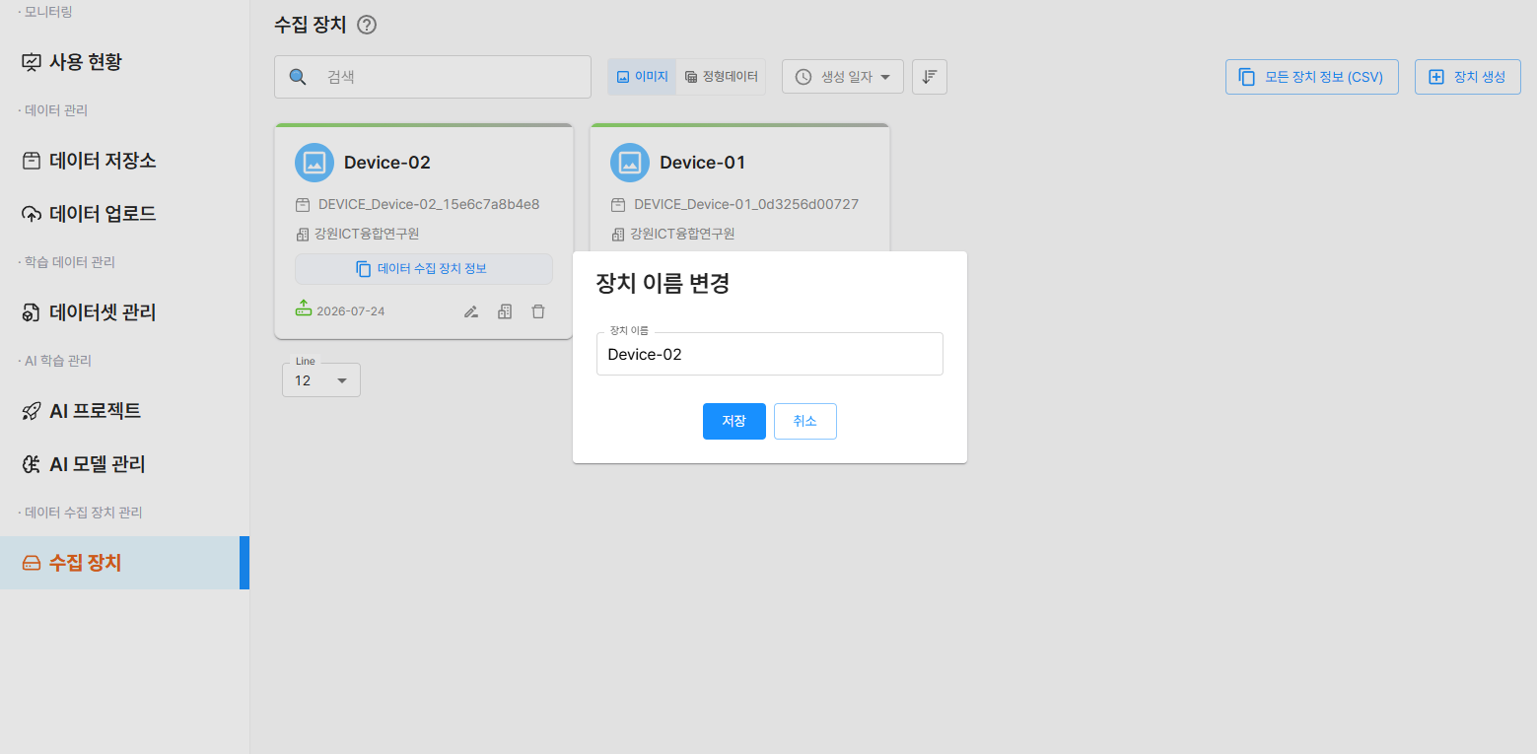This screenshot has width=1537, height=754.
Task: Switch to 정형데이터 view toggle
Action: click(721, 76)
